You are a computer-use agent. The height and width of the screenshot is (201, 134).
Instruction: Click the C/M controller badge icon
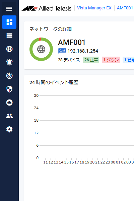[62, 51]
